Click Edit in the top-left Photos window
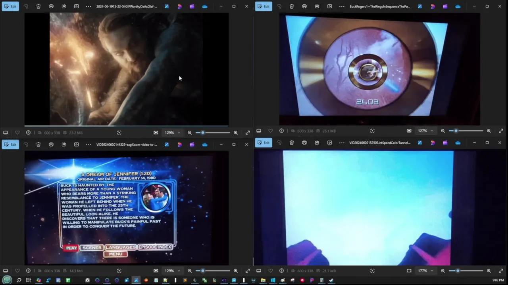 10,6
